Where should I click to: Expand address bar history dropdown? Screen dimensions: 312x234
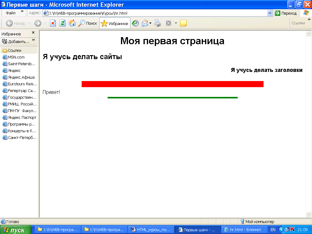pos(270,13)
